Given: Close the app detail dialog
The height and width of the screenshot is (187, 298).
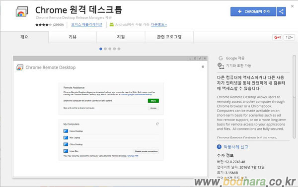Looking at the screenshot, I should (x=293, y=6).
